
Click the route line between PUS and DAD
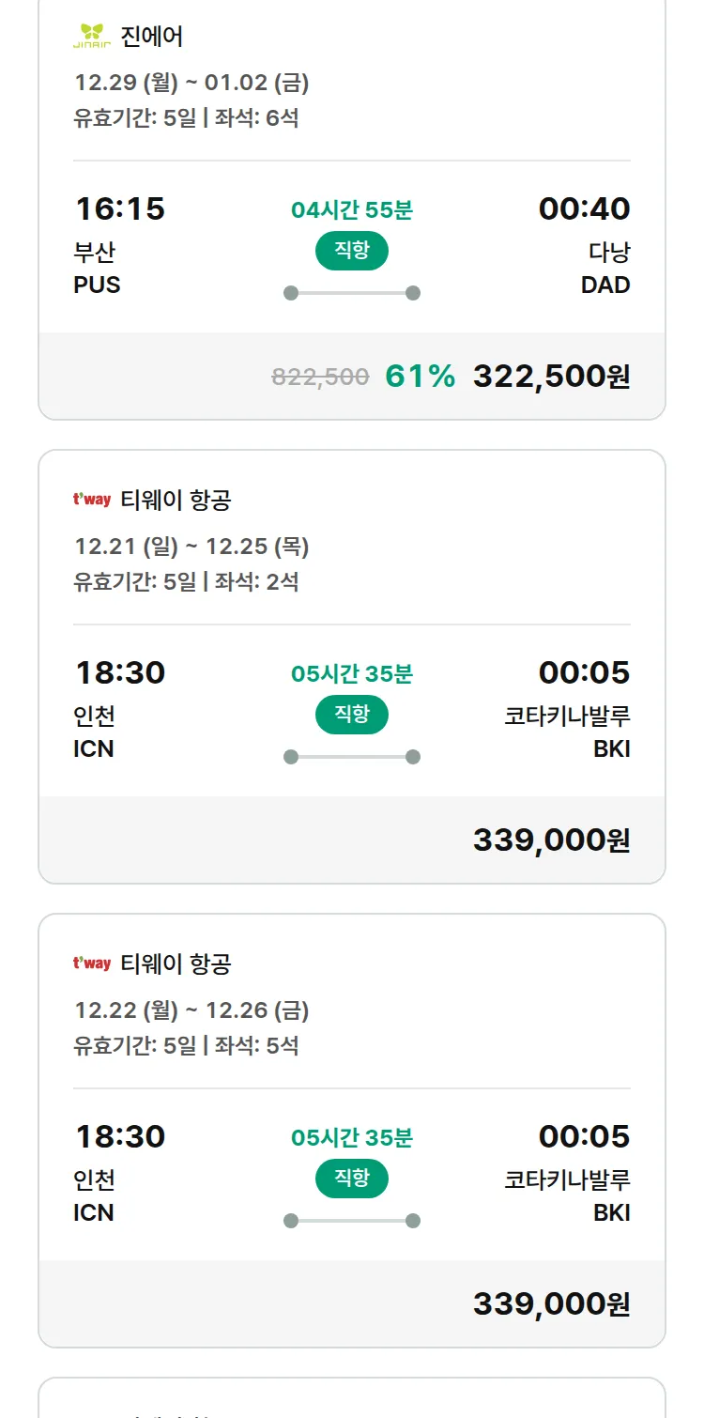click(352, 293)
